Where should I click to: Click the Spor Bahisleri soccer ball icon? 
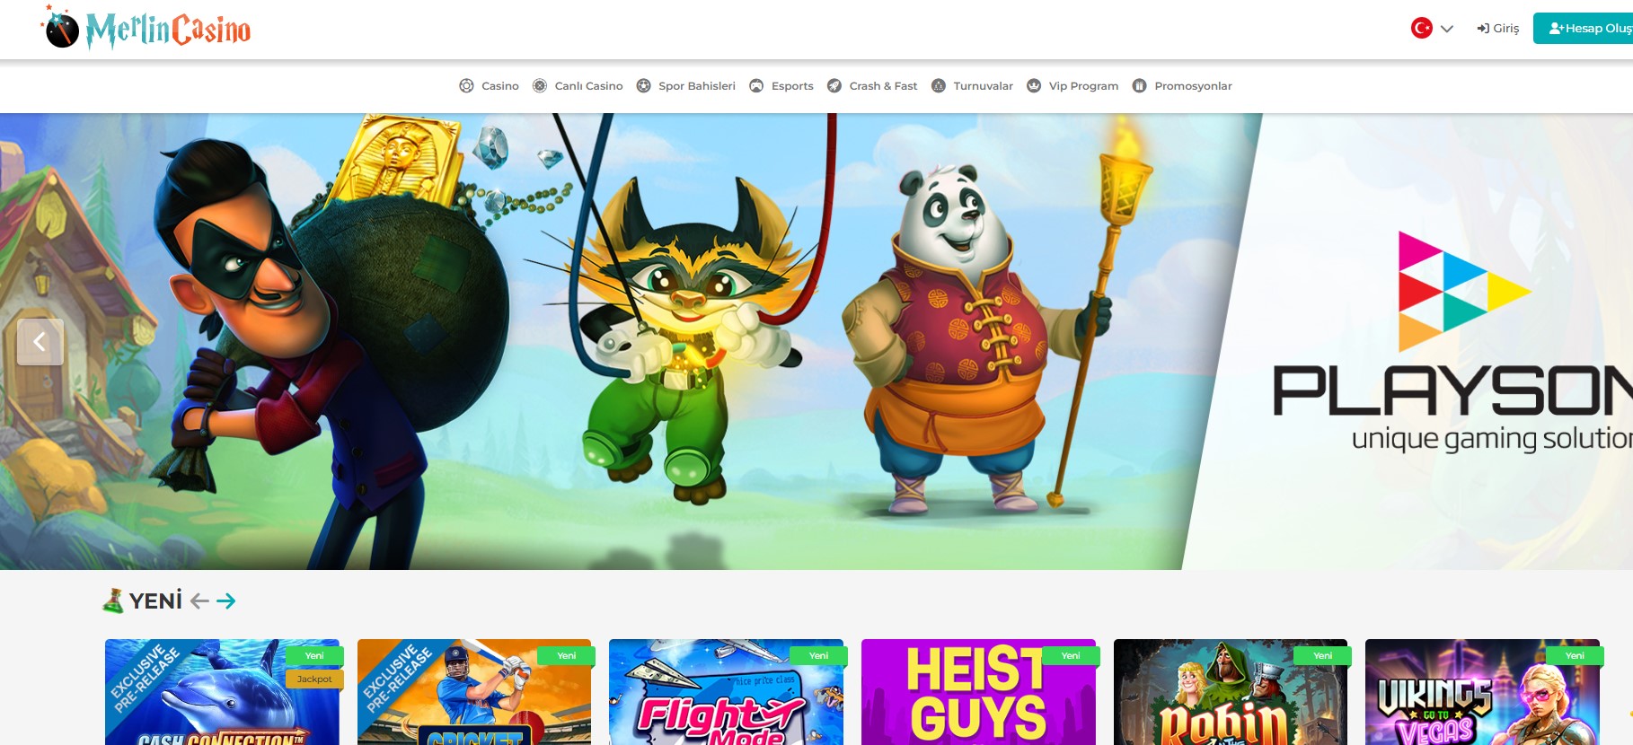(x=643, y=86)
